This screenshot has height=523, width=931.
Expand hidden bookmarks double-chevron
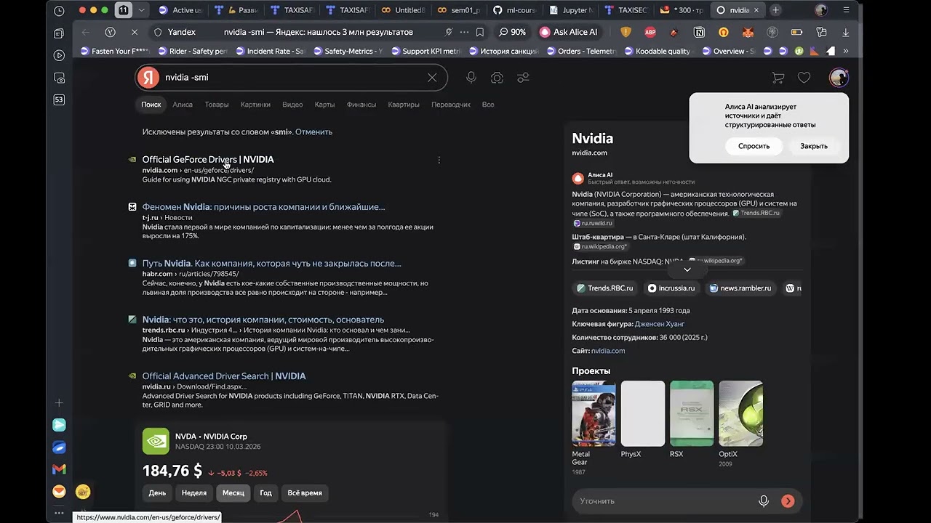[x=845, y=51]
